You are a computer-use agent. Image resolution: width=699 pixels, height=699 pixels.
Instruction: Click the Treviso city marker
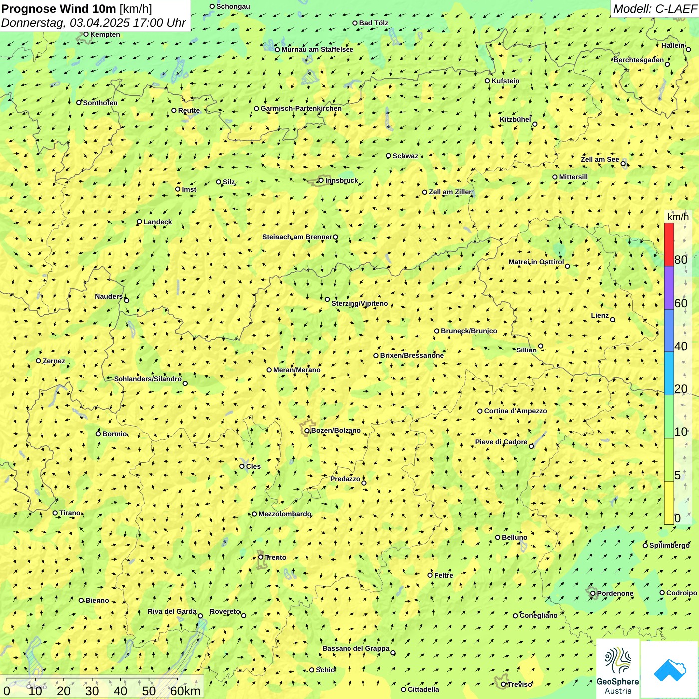[503, 684]
